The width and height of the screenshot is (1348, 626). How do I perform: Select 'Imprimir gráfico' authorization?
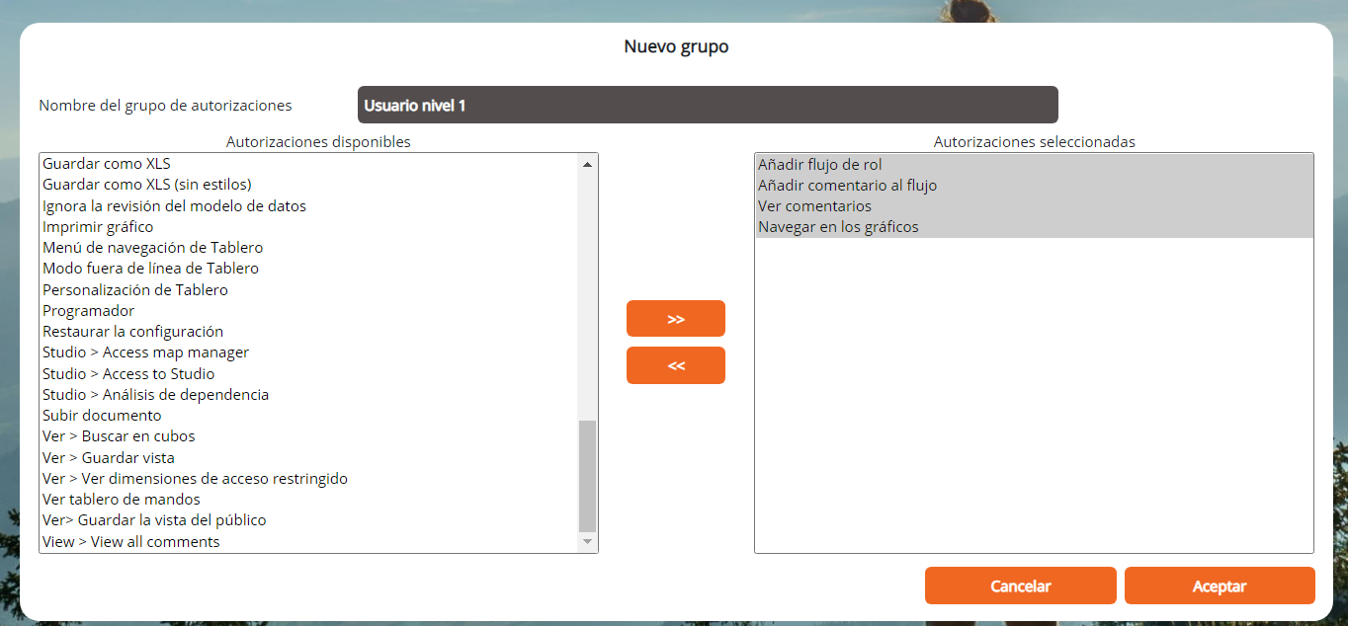click(x=98, y=227)
